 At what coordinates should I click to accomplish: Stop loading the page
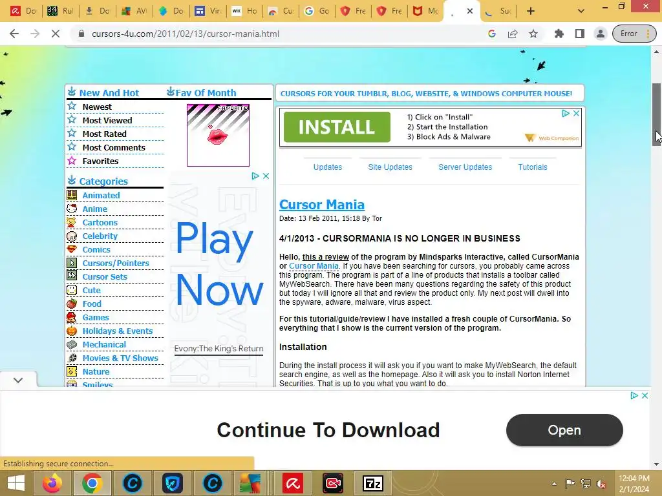coord(56,34)
